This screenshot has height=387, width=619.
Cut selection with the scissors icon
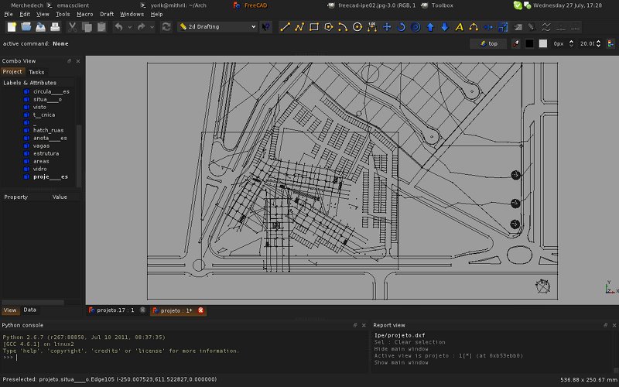(x=72, y=27)
